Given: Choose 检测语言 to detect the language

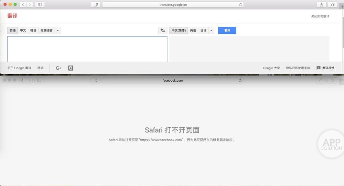Looking at the screenshot, I should [46, 31].
